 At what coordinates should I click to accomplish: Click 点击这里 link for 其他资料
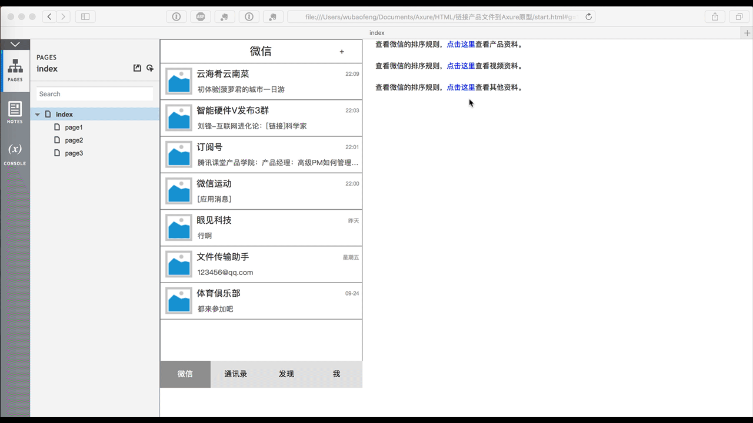[x=461, y=88]
